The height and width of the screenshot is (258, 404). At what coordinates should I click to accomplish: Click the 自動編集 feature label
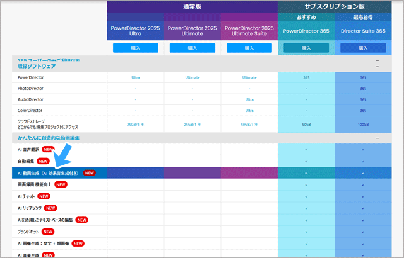coord(26,161)
